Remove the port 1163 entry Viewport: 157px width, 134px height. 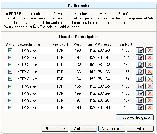point(149,72)
